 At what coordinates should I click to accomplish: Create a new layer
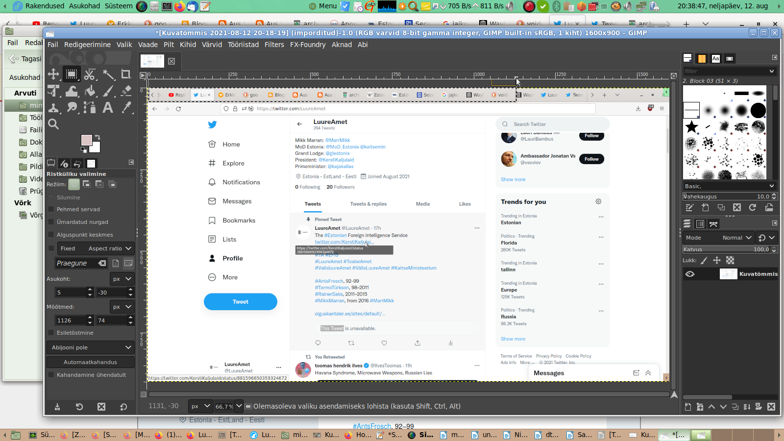tap(688, 407)
